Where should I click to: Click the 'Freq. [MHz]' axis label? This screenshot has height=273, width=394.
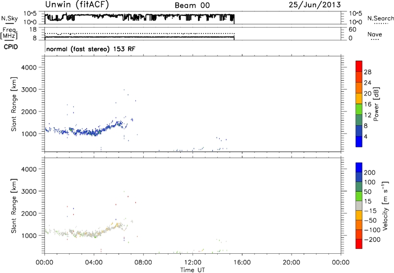[x=9, y=34]
